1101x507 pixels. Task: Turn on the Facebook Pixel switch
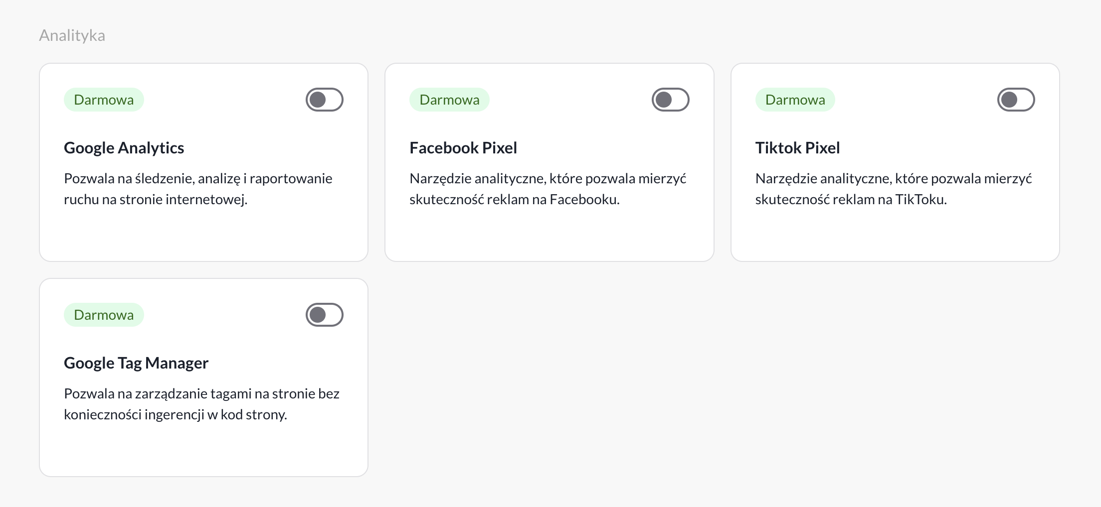[670, 100]
